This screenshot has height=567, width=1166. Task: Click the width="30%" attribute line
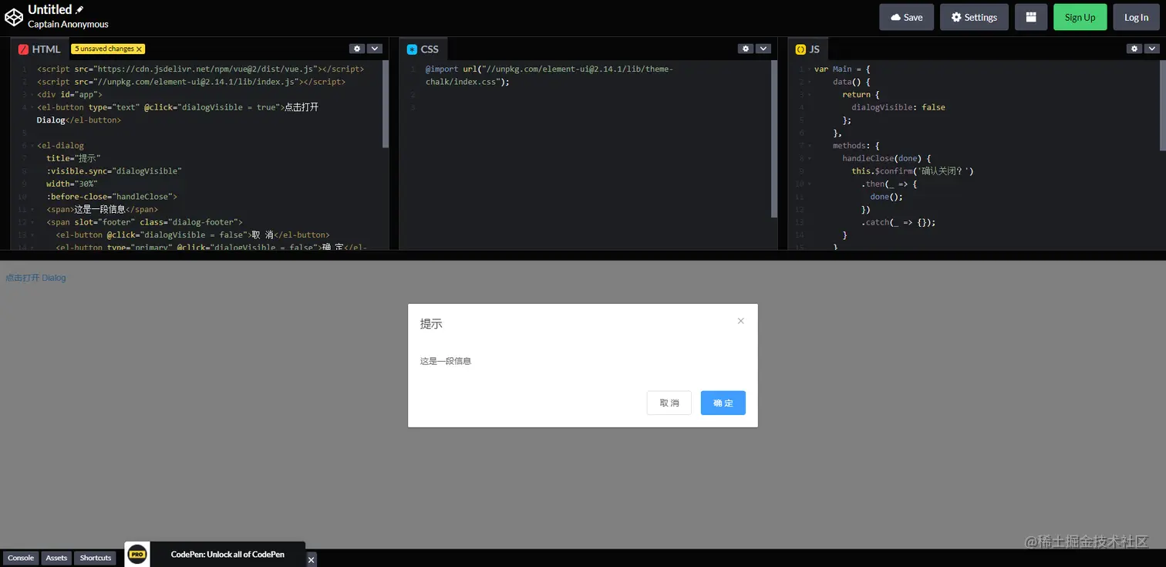72,184
